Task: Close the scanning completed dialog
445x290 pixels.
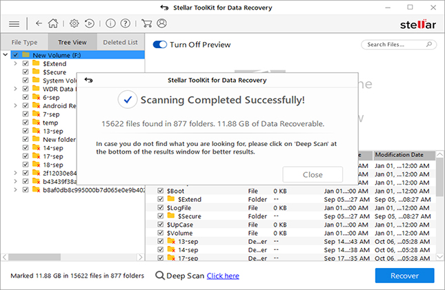Action: pyautogui.click(x=313, y=174)
